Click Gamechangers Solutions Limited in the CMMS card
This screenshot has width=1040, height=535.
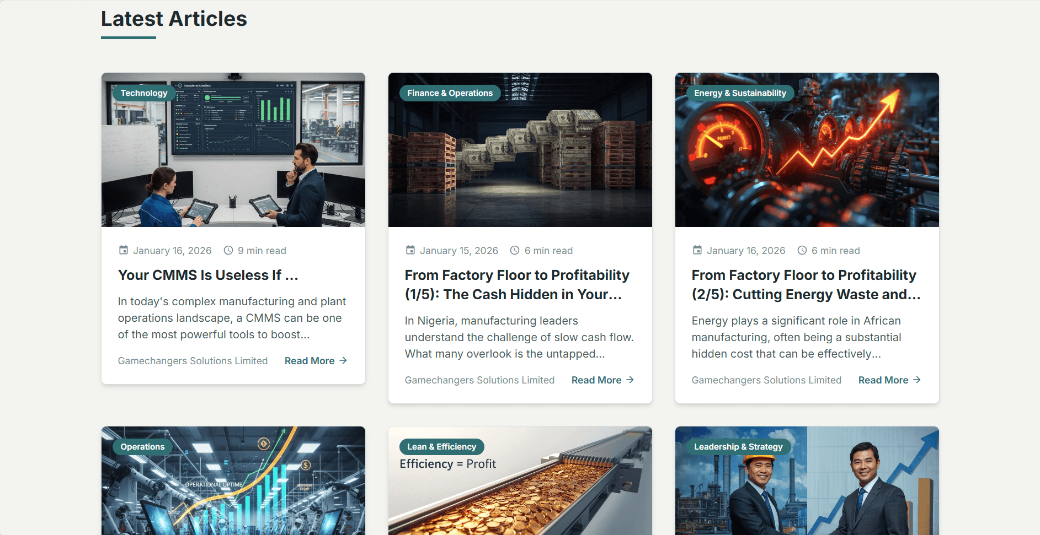click(193, 361)
